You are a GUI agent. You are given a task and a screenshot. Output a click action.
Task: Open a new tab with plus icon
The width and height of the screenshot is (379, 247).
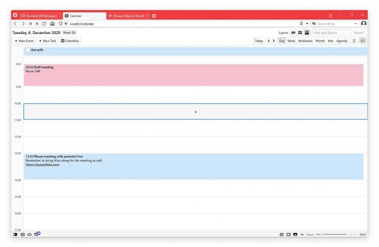(154, 16)
